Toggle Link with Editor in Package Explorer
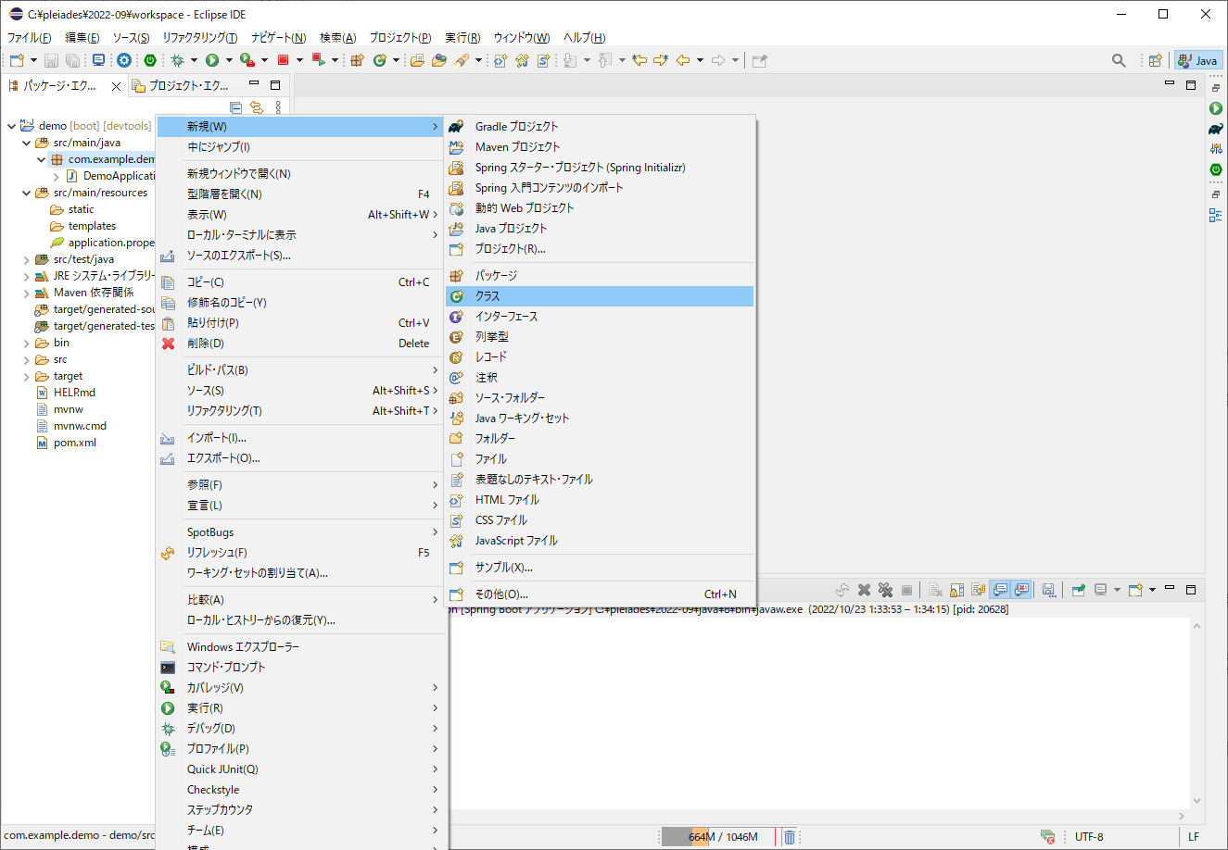The width and height of the screenshot is (1228, 850). (257, 107)
